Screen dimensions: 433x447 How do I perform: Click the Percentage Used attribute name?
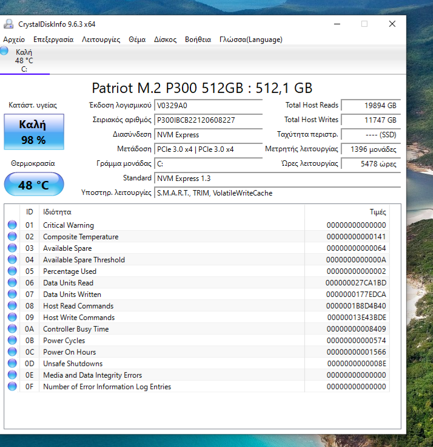(70, 271)
